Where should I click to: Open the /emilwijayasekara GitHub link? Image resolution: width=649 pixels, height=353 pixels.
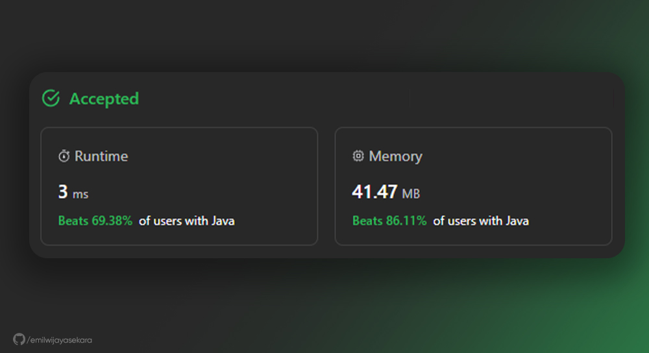(59, 340)
